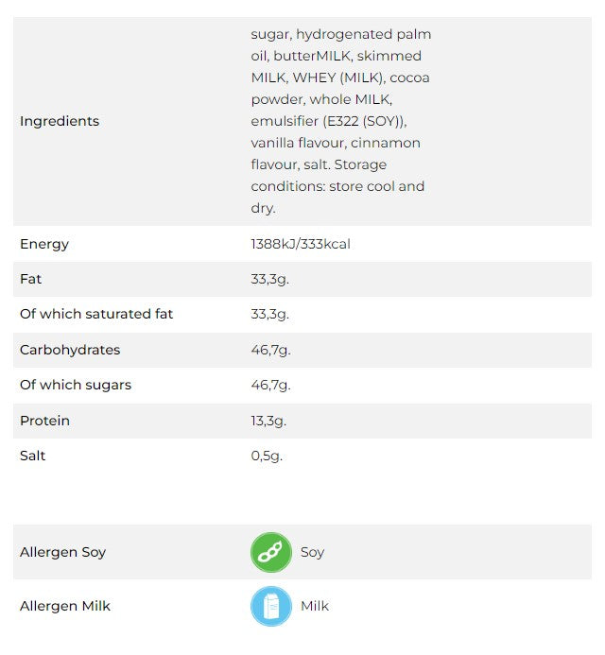Select the Of which saturated fat label
This screenshot has height=655, width=605.
[96, 314]
